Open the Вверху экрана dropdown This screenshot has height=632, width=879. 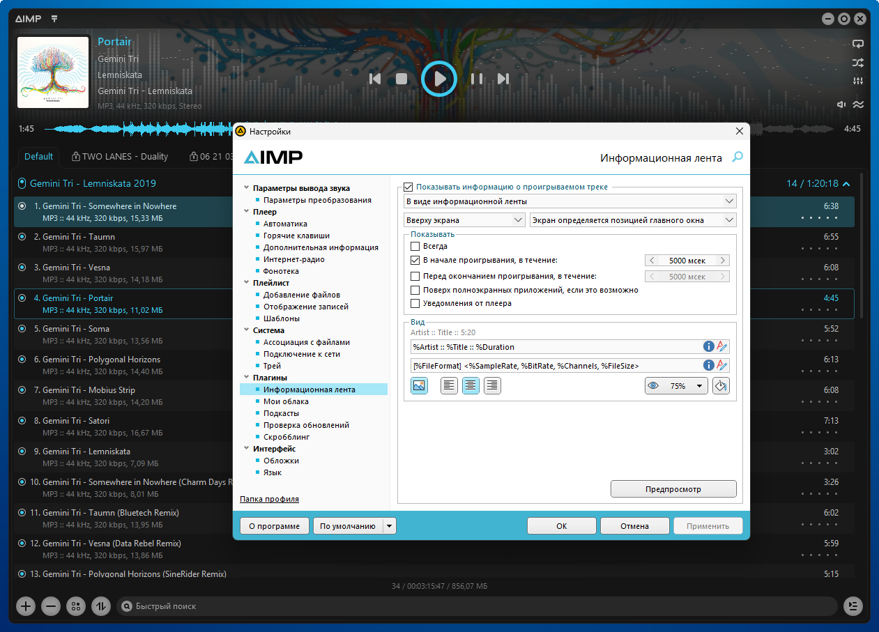(464, 220)
